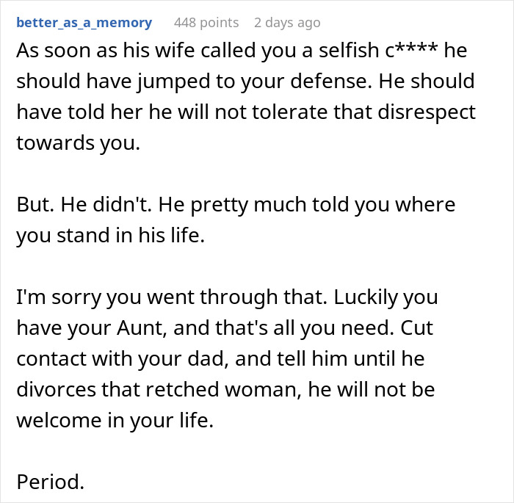This screenshot has height=503, width=514.
Task: Click the 448 points score
Action: click(206, 22)
